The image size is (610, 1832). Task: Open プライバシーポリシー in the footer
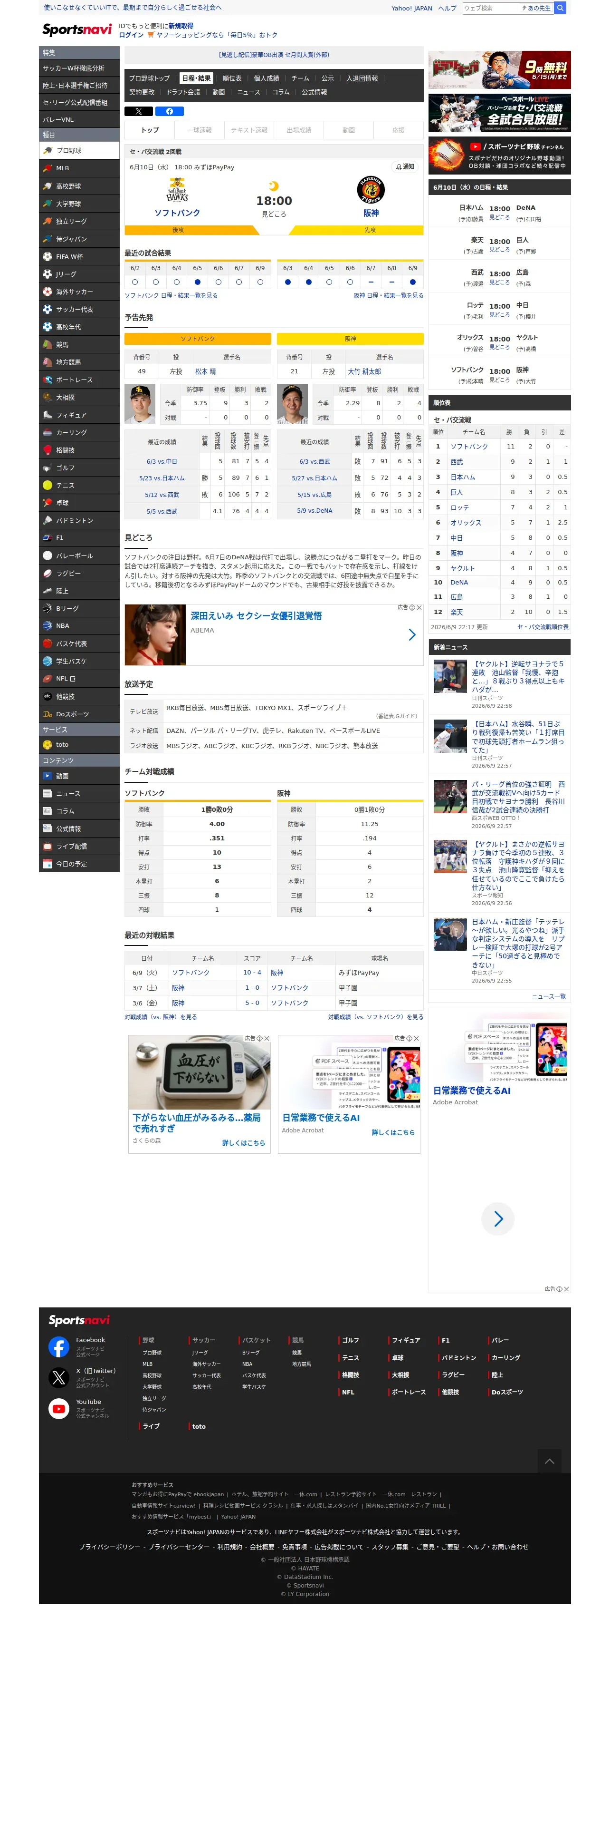tap(109, 1547)
